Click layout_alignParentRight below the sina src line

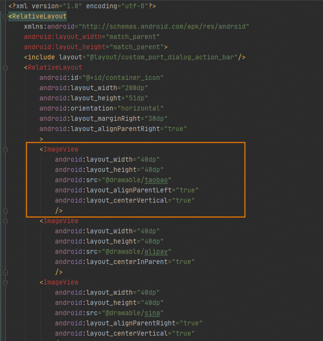128,323
